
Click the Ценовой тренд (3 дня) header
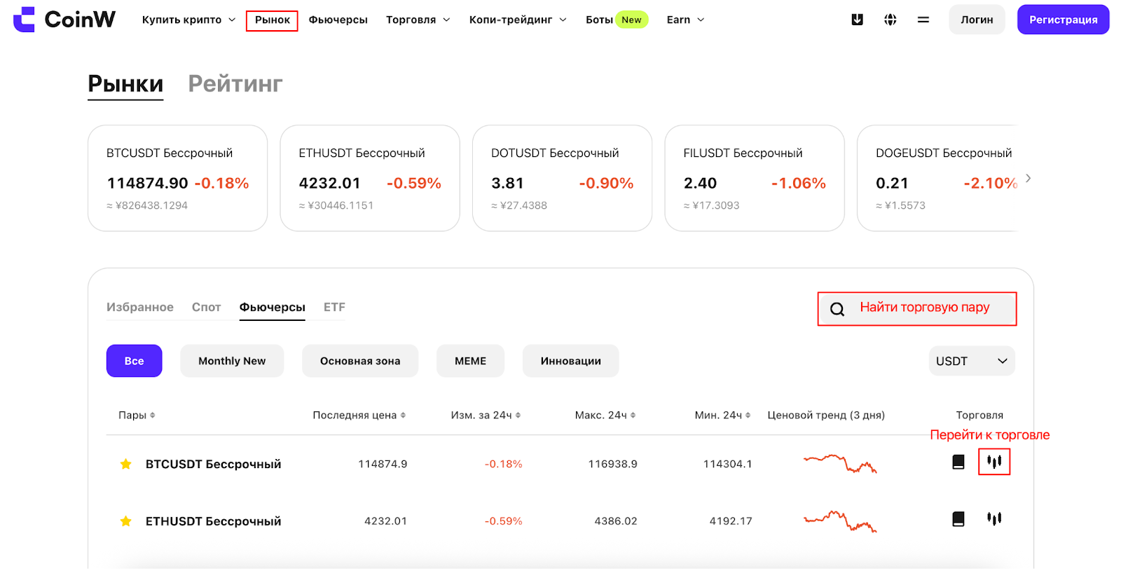(826, 416)
